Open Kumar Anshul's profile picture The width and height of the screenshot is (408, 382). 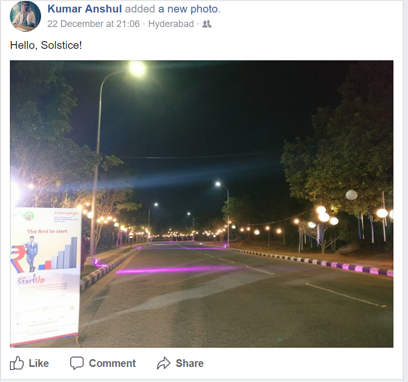(25, 16)
